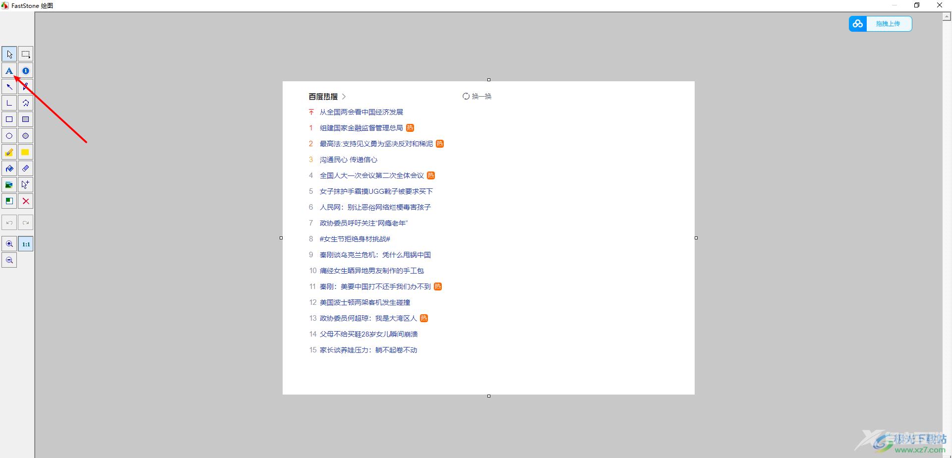
Task: Click the 痛经女生晒异地男友制作的手工包 entry
Action: point(372,271)
